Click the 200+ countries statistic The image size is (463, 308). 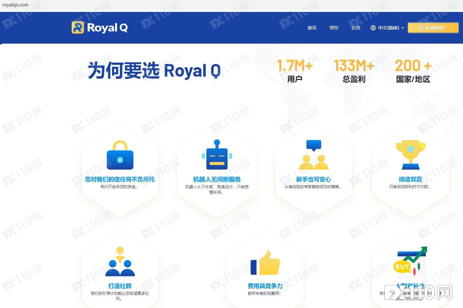point(413,66)
